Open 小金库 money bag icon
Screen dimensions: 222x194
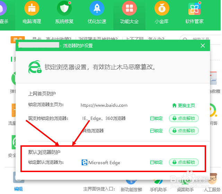162,8
